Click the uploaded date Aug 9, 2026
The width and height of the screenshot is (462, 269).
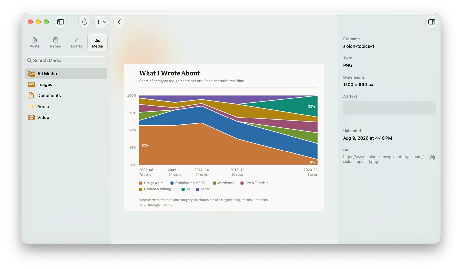pyautogui.click(x=368, y=138)
